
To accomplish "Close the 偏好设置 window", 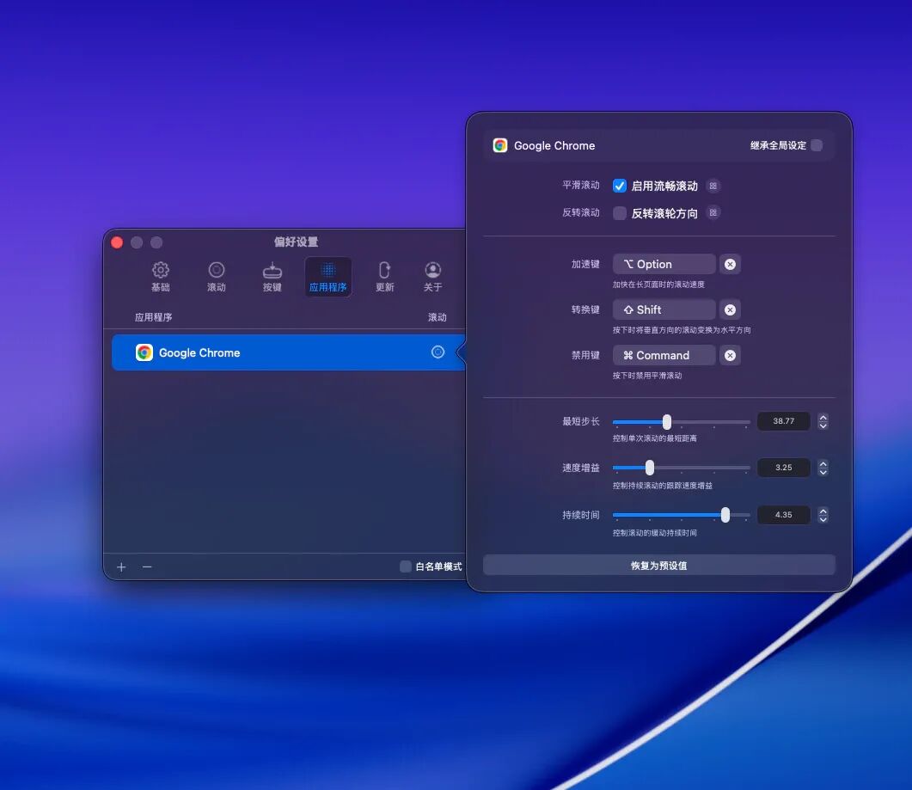I will coord(117,242).
